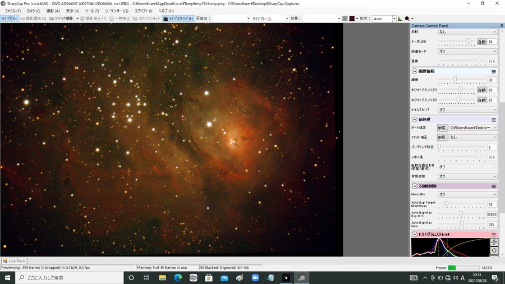Open File Explorer from taskbar

[x=162, y=278]
